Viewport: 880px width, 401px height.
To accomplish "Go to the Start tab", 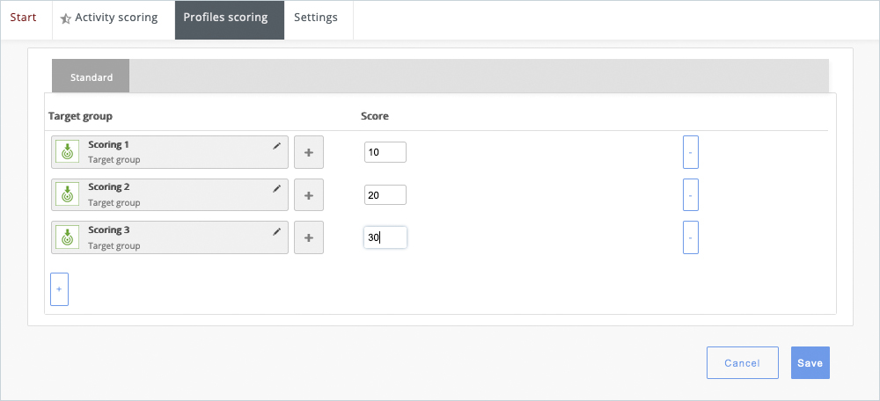I will (x=23, y=18).
